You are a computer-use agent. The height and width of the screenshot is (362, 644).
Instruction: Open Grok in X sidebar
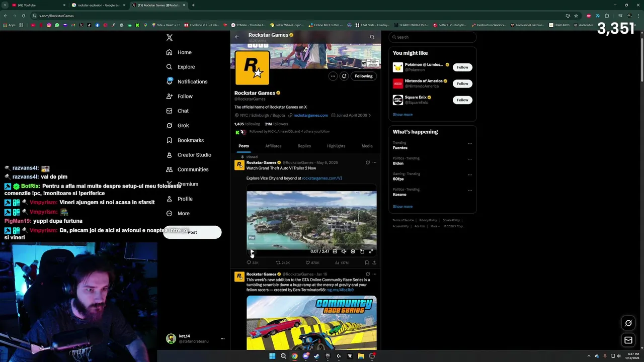[x=178, y=125]
